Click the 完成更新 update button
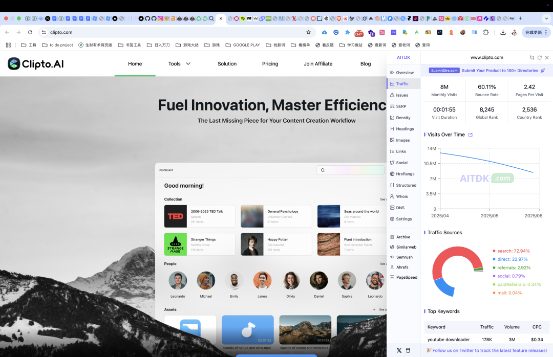The width and height of the screenshot is (553, 357). [536, 32]
